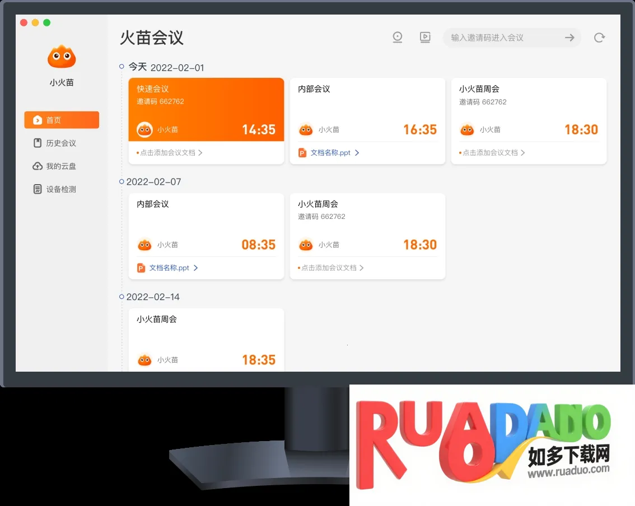
Task: Click the camera icon in top toolbar
Action: [398, 38]
